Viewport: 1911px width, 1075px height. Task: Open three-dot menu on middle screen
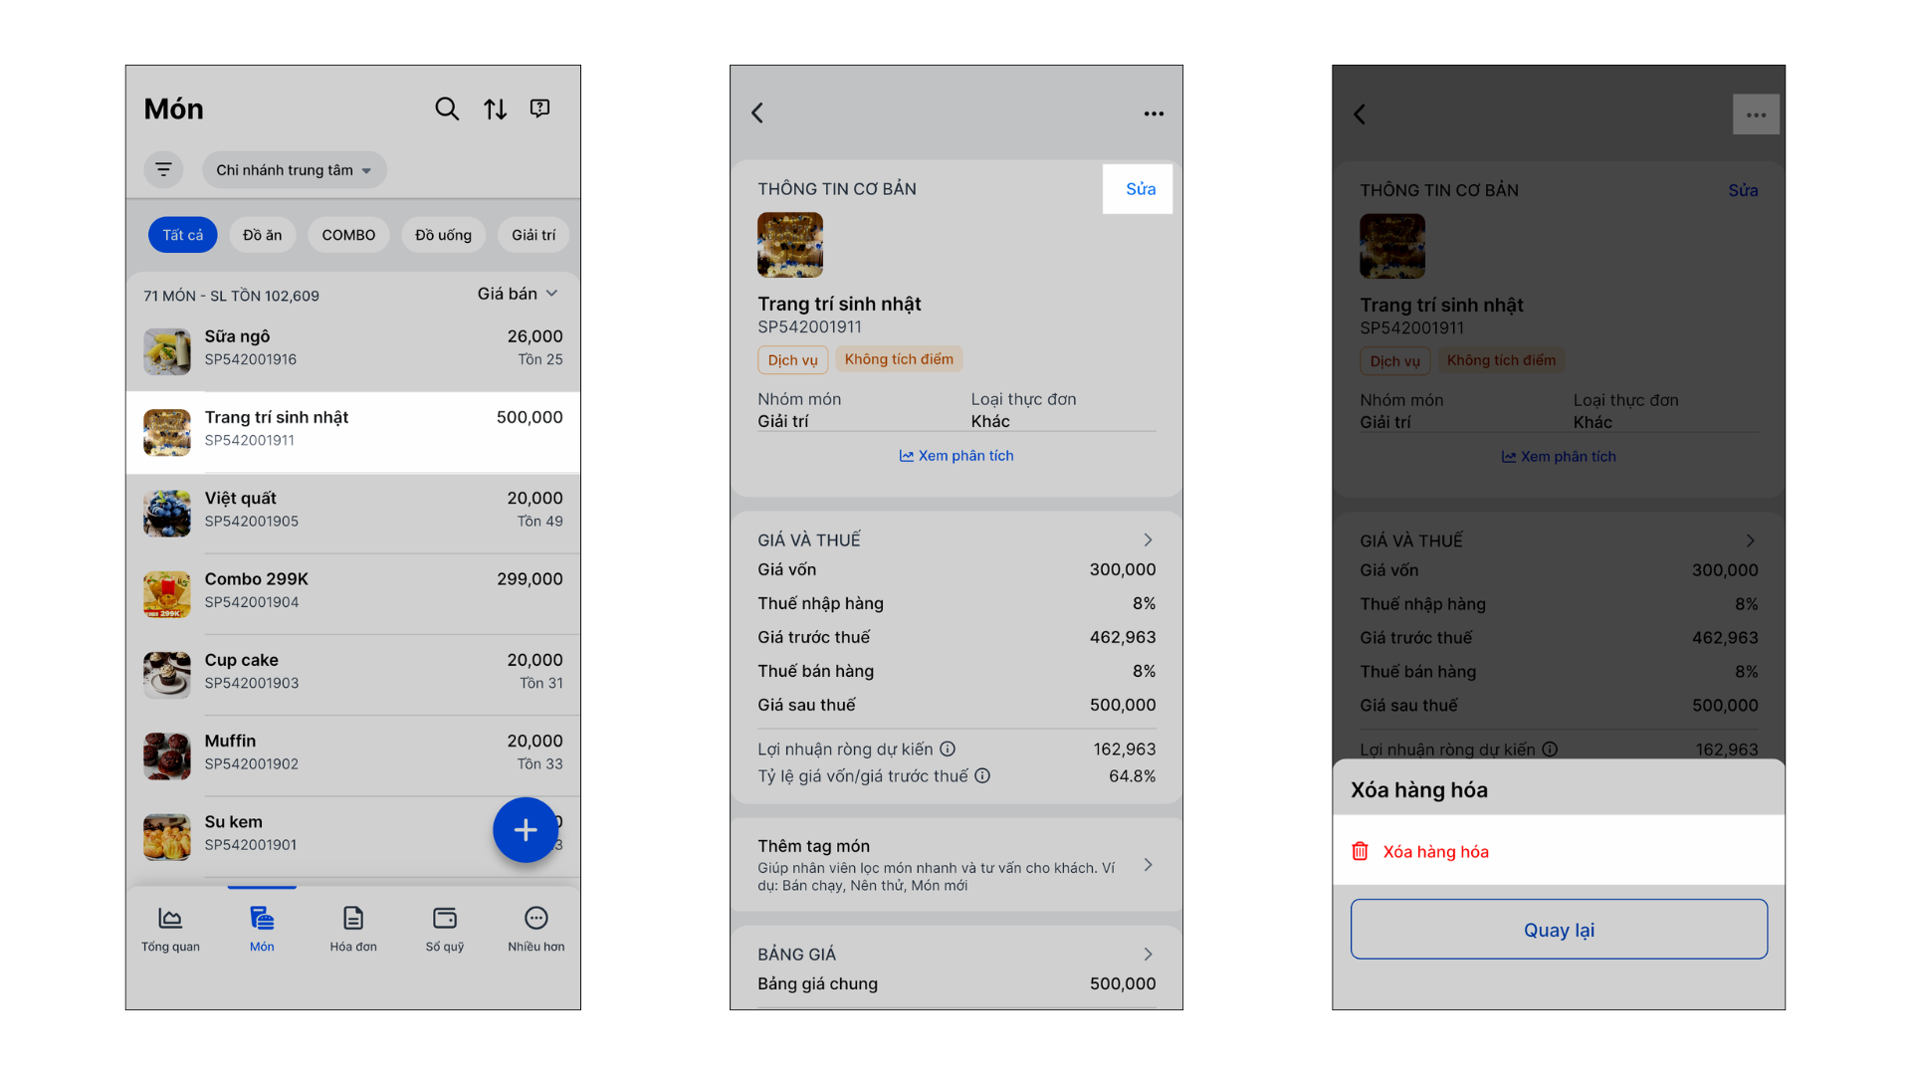coord(1154,113)
